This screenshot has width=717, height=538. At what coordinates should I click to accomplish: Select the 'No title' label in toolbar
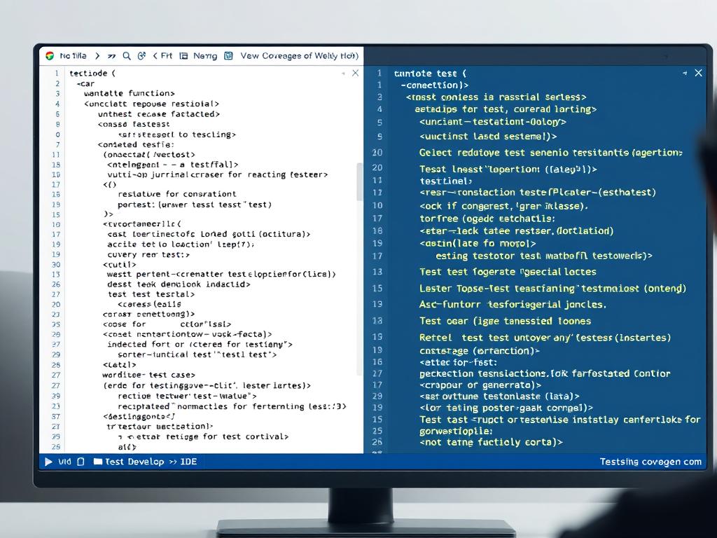(x=73, y=56)
